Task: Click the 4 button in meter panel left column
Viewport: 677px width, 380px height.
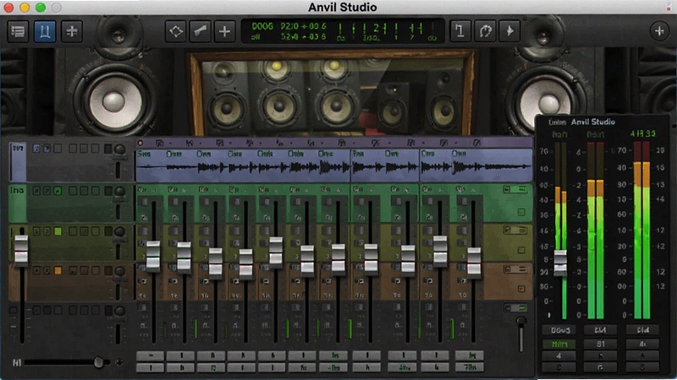Action: click(x=559, y=356)
